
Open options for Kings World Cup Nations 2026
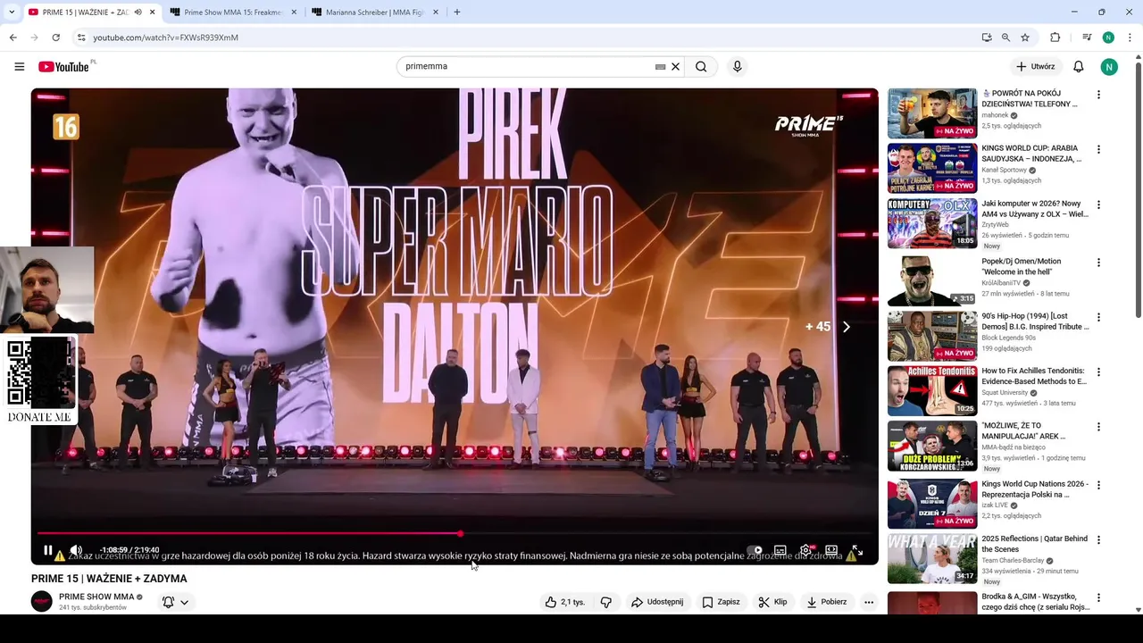click(1098, 485)
